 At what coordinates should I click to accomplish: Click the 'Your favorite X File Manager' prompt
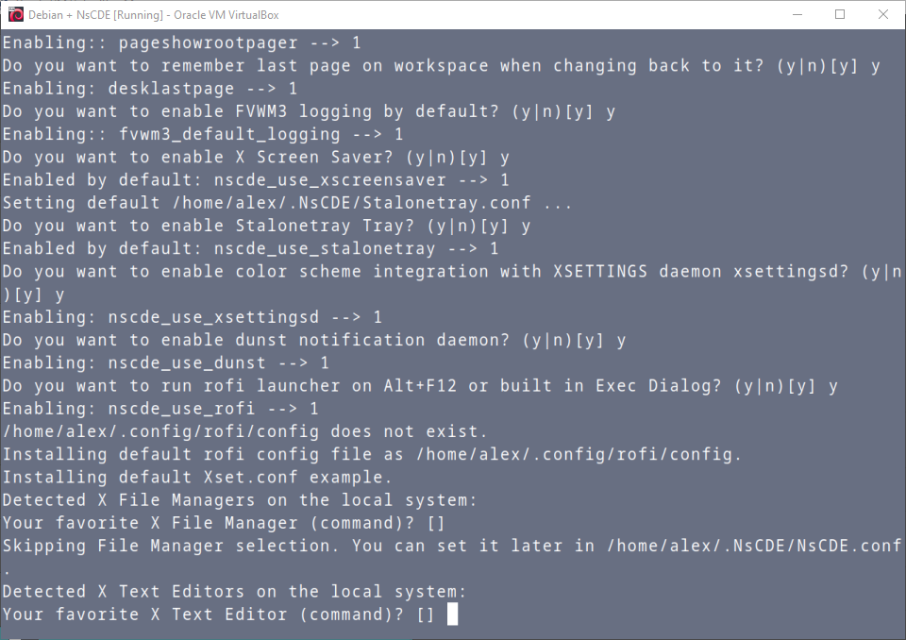[x=223, y=523]
